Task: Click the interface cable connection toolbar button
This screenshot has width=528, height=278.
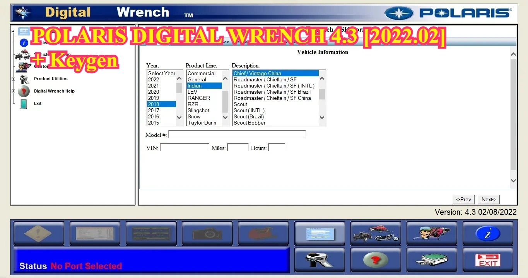Action: click(432, 260)
